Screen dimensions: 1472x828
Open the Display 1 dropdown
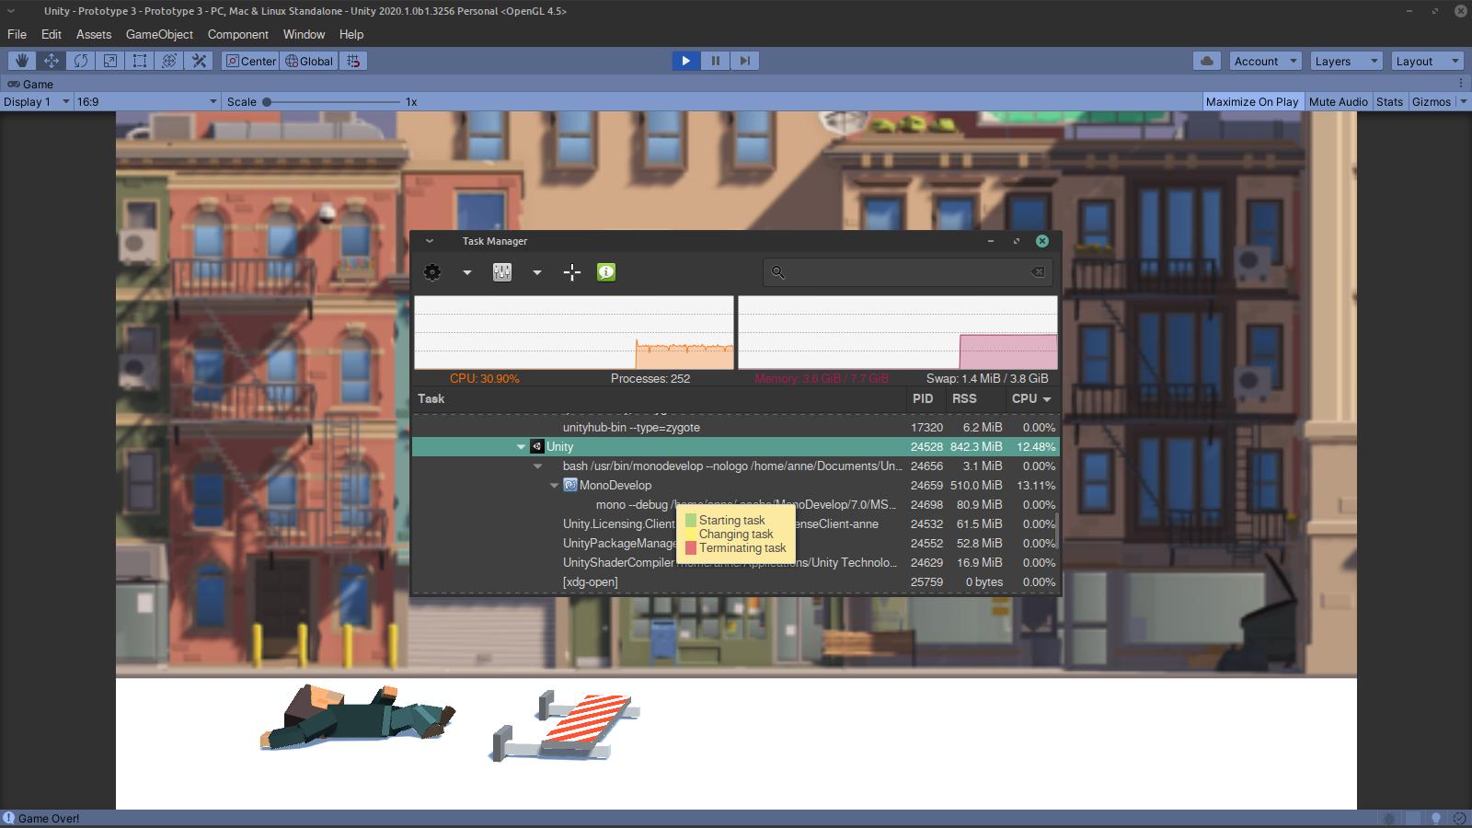(37, 102)
